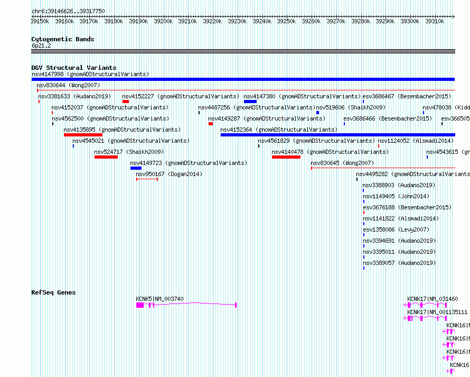Click the nsv4562500 variant label
470x377 pixels.
click(110, 118)
